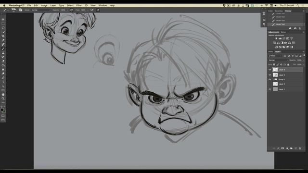Select the Zoom tool

[x=3, y=99]
